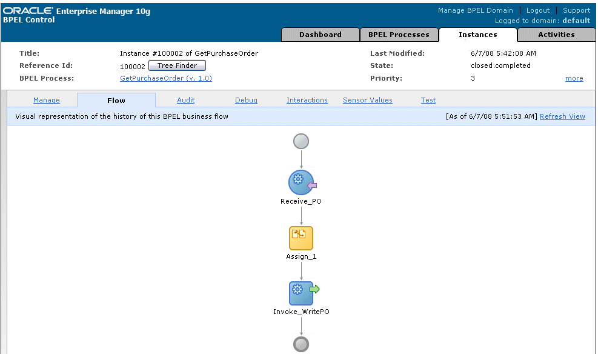Select the end circle node of the flow
This screenshot has width=598, height=354.
click(301, 344)
